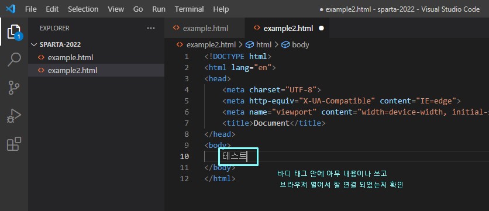This screenshot has width=489, height=211.
Task: Open the Selection menu
Action: click(83, 9)
